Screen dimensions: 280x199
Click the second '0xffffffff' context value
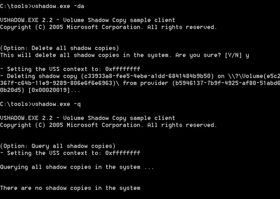[x=123, y=153]
